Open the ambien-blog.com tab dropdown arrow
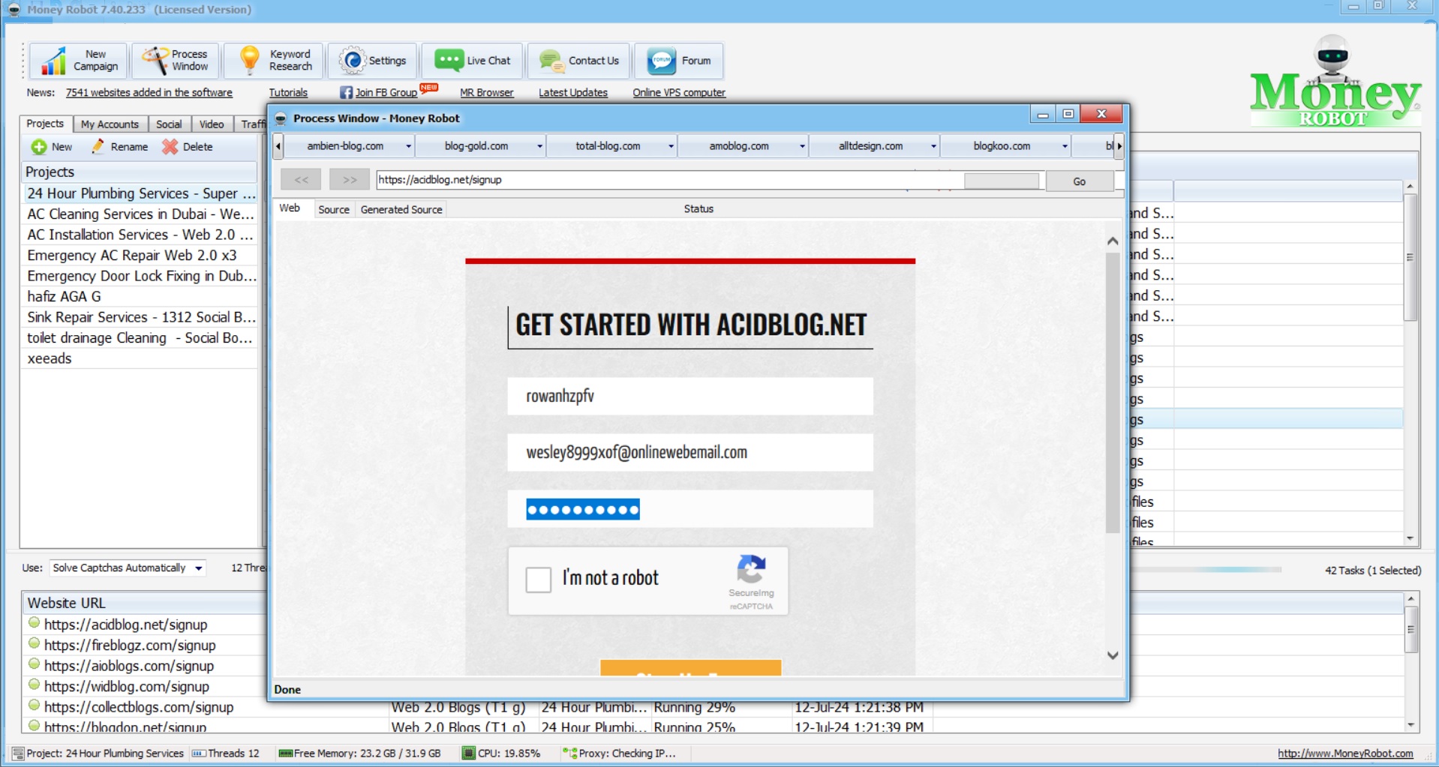Viewport: 1439px width, 767px height. coord(408,146)
